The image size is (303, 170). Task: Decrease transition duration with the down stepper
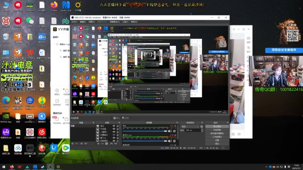tap(202, 131)
